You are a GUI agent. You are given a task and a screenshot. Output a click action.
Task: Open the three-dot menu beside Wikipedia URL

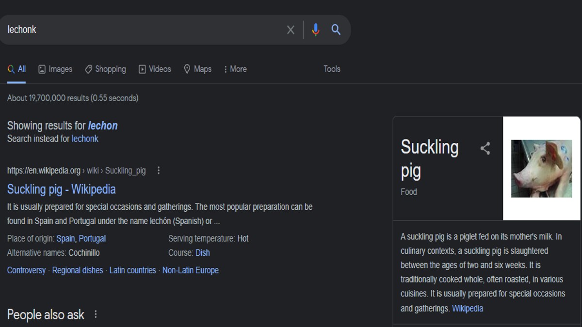[158, 171]
